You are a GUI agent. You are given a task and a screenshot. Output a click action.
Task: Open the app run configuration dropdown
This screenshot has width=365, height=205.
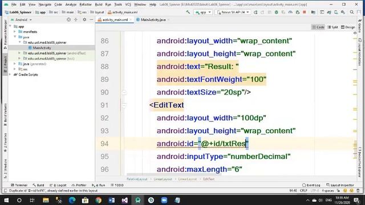coord(203,12)
